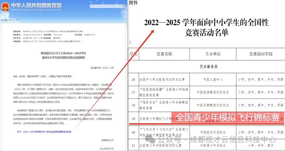
Task: Open the attachment link 2022—2025学年面向中小学生的全国性竞赛活动名单
Action: point(47,132)
